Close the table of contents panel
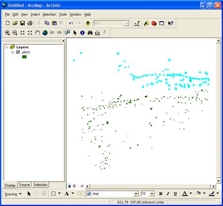This screenshot has height=206, width=223. click(63, 41)
